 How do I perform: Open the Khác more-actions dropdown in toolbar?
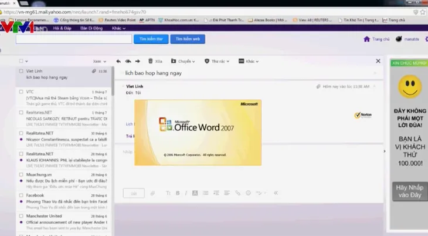click(249, 61)
